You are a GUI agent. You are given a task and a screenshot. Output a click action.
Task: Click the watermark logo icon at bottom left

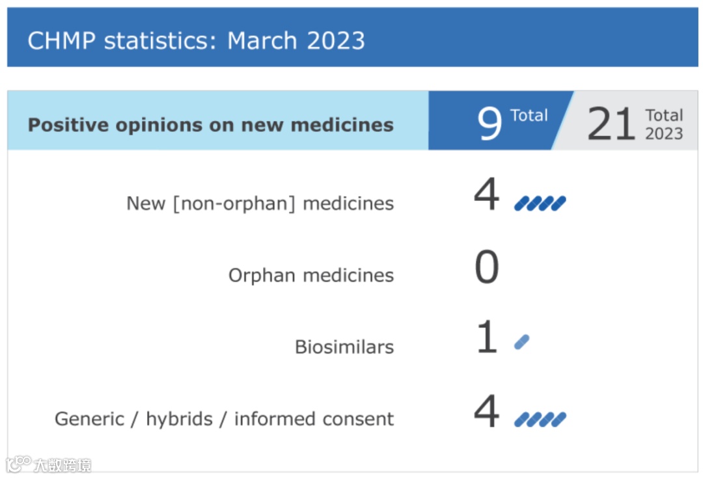[x=18, y=464]
